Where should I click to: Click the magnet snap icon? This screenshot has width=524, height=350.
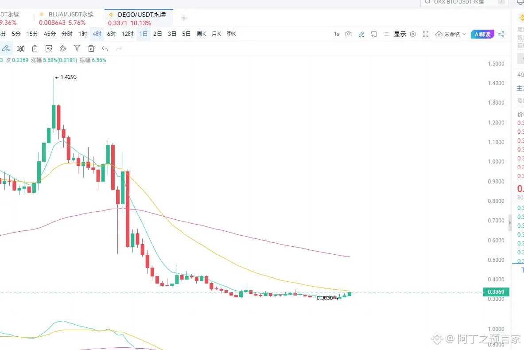pos(63,48)
